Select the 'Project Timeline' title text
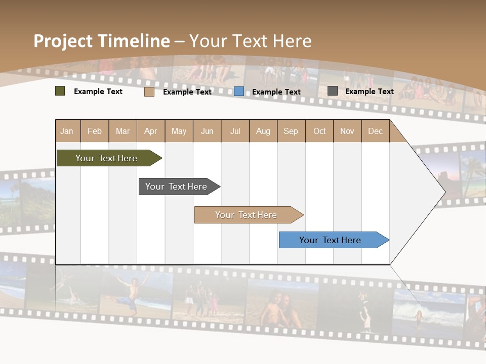This screenshot has width=486, height=364. pyautogui.click(x=101, y=41)
